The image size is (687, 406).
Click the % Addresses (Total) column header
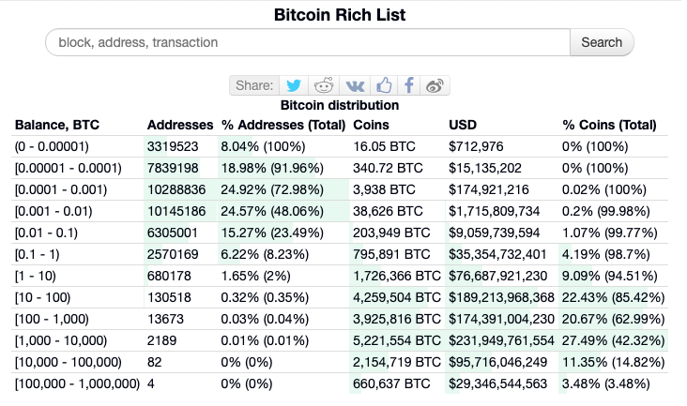(283, 125)
